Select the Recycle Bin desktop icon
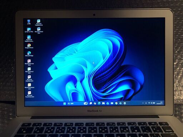 29,22
